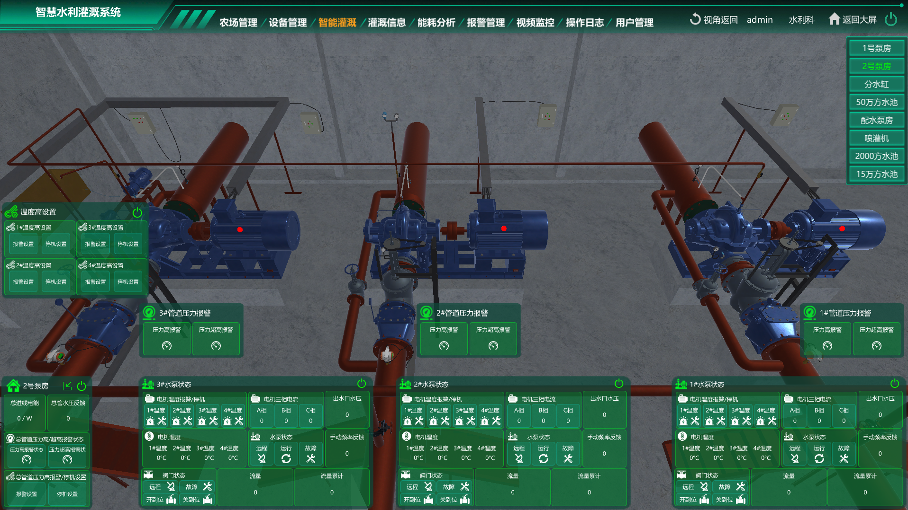The width and height of the screenshot is (908, 510).
Task: Toggle the power button on 温度高设置 panel
Action: (137, 212)
